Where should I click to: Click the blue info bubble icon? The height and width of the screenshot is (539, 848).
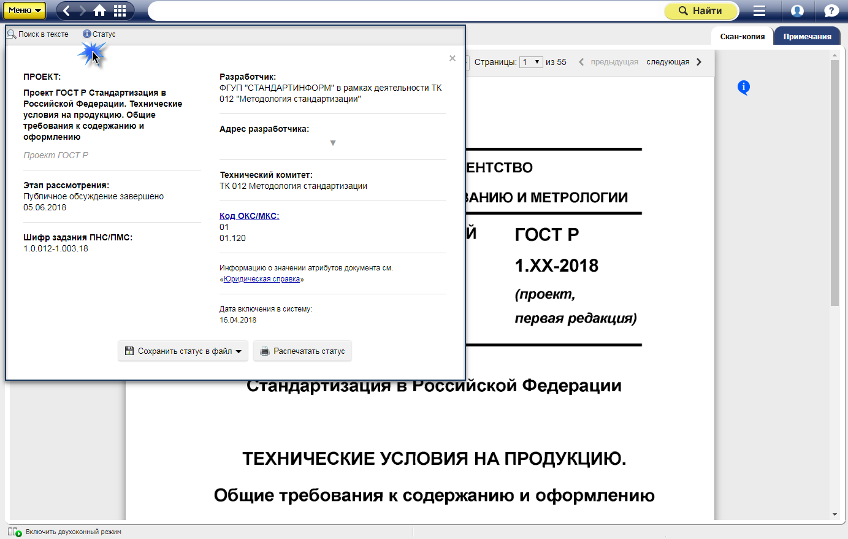point(743,88)
